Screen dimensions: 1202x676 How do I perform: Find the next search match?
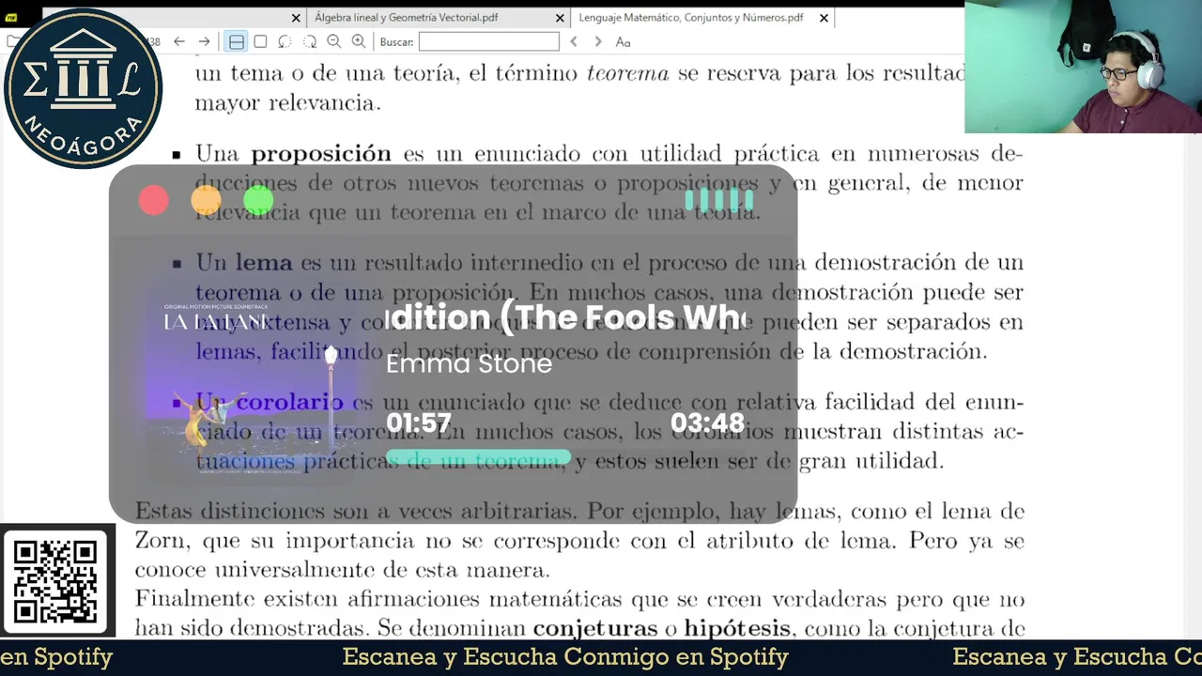tap(598, 41)
